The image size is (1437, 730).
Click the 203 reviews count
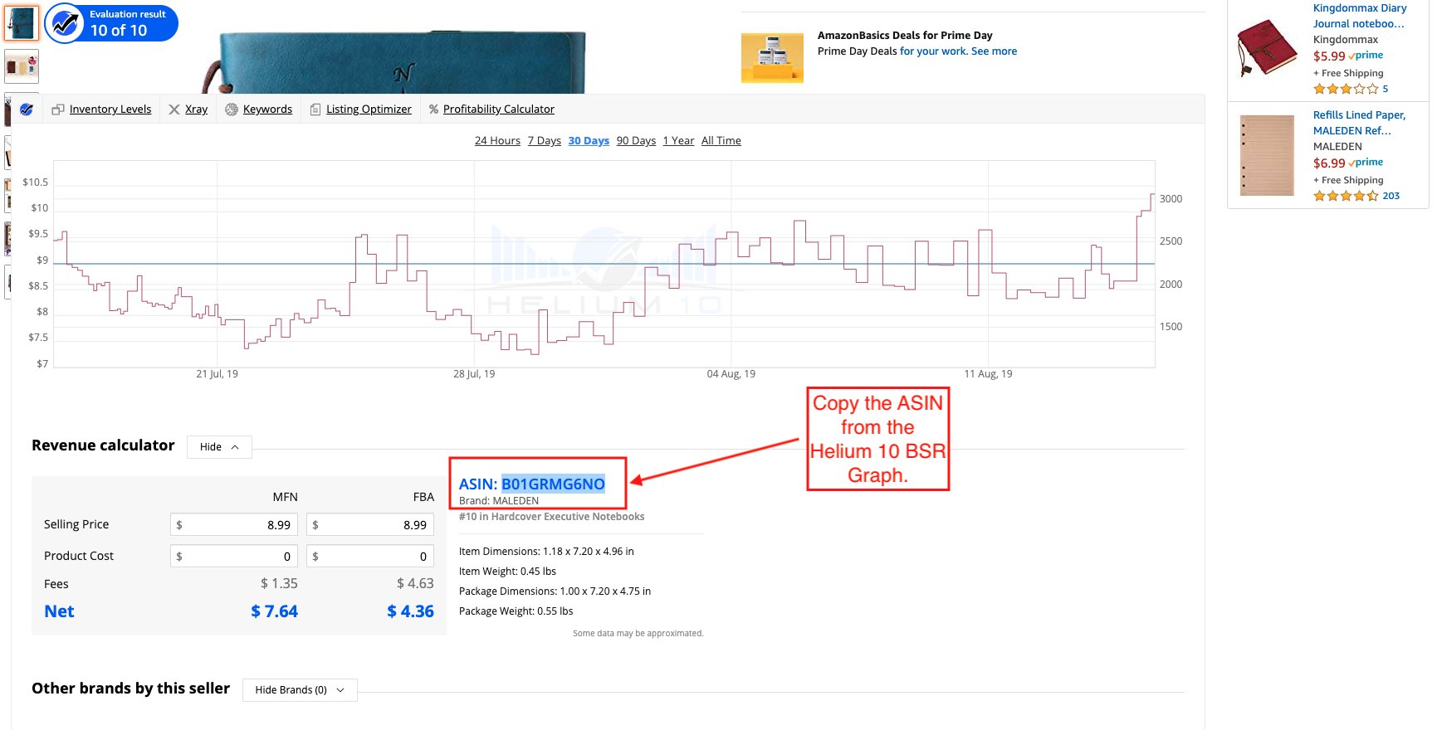pyautogui.click(x=1391, y=197)
